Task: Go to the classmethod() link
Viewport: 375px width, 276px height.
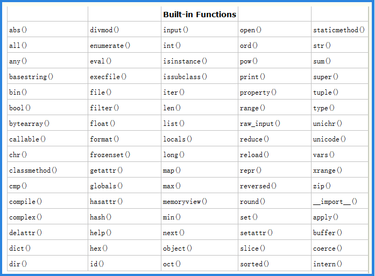Action: point(33,171)
